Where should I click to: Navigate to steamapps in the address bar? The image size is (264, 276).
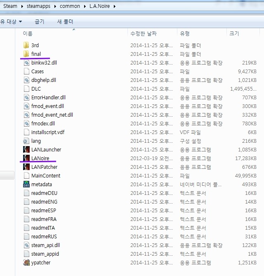(38, 6)
